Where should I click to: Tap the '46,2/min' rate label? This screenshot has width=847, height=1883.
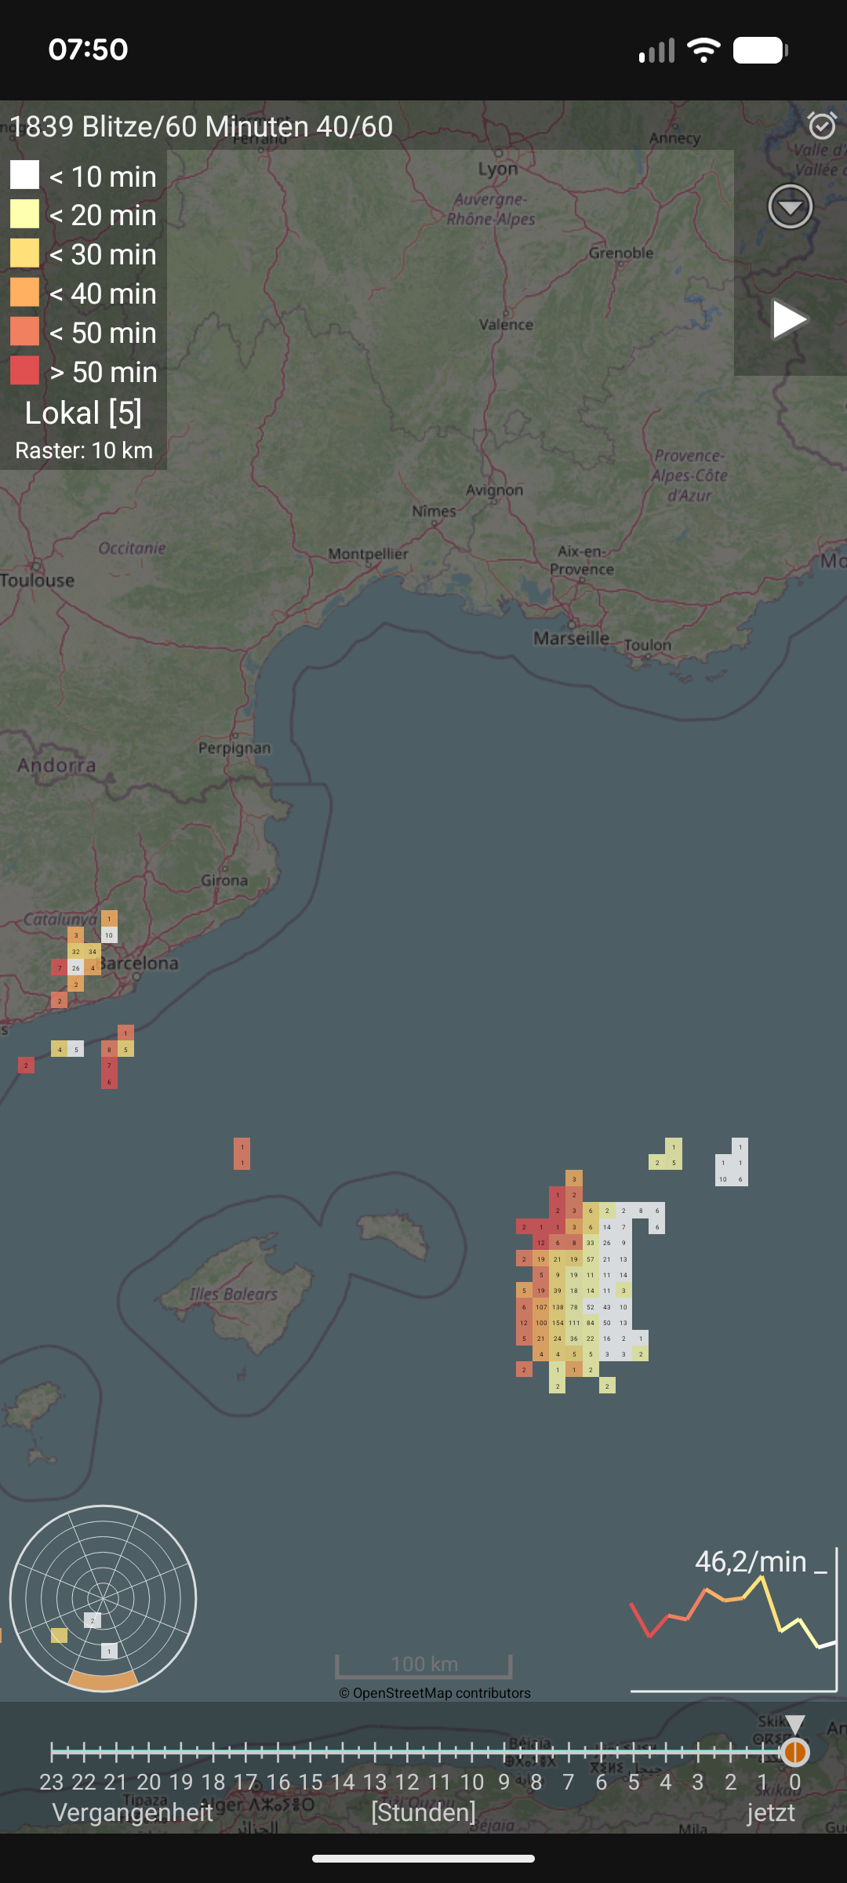coord(750,1562)
